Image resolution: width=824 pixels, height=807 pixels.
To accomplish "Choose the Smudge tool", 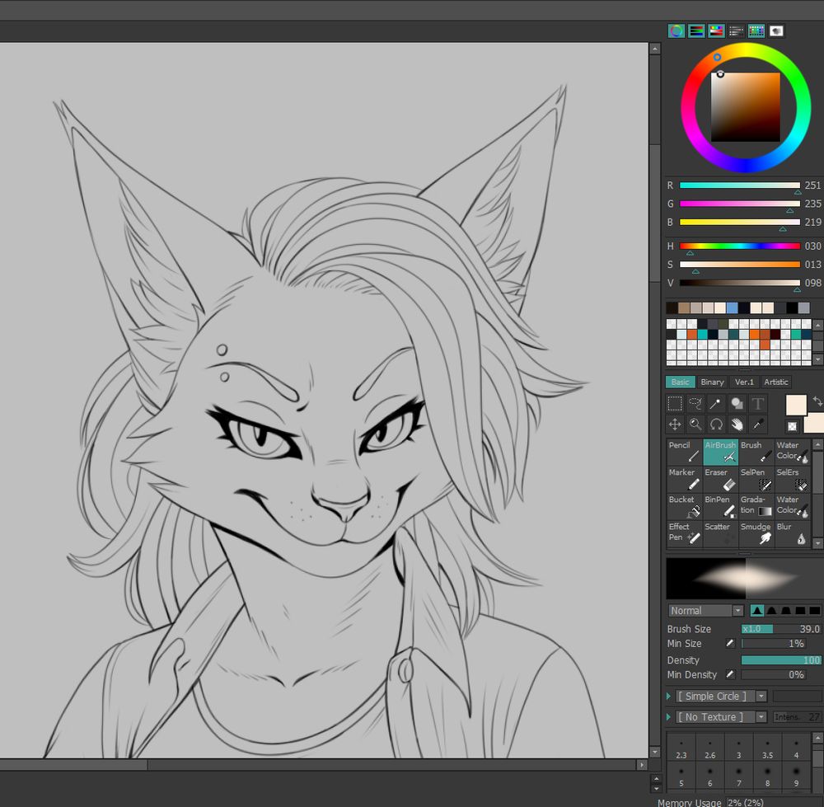I will coord(756,533).
